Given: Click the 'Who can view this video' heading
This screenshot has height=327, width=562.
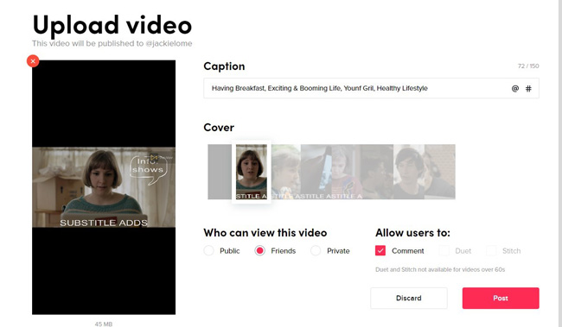Looking at the screenshot, I should (x=265, y=233).
